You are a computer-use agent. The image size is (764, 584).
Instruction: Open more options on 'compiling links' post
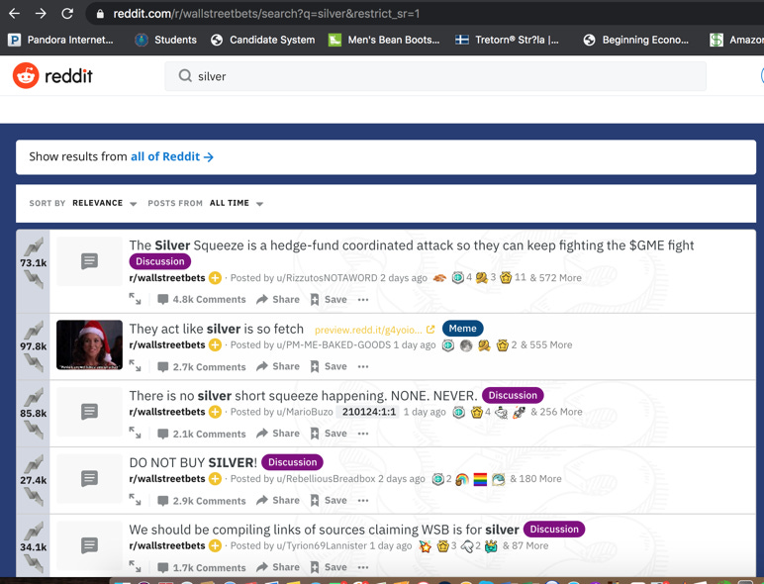coord(363,567)
